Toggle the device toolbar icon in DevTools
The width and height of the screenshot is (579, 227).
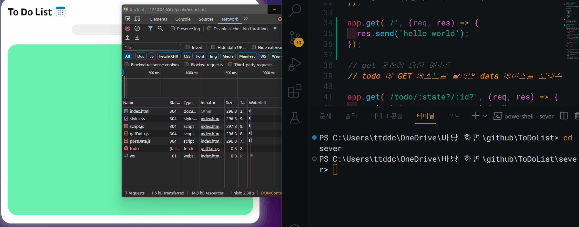pos(137,19)
